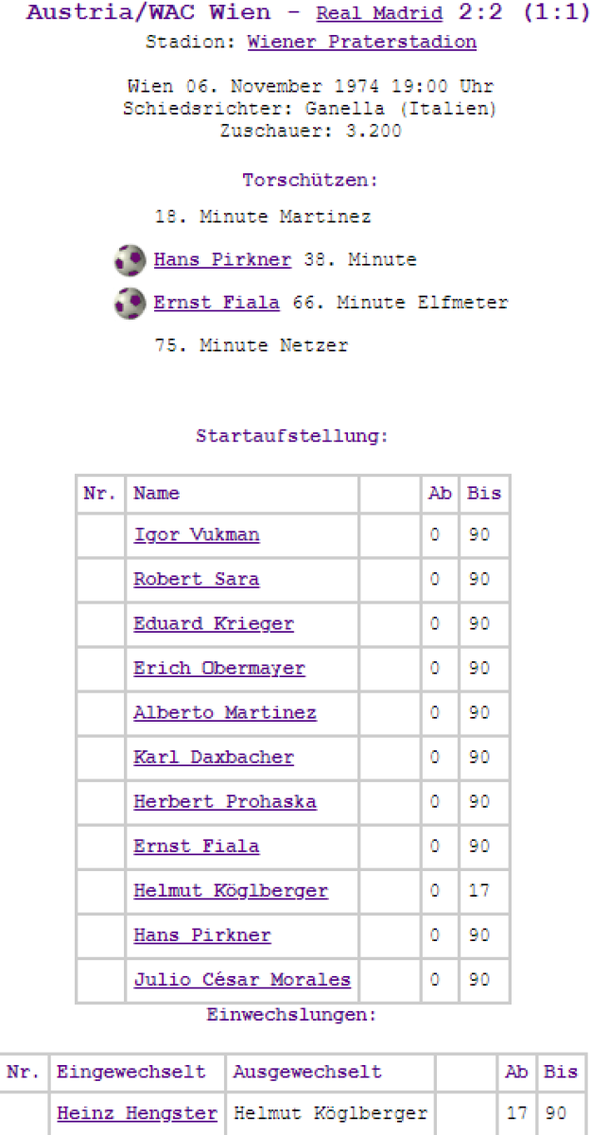
Task: Click the soccer ball icon beside Ernst Fiala
Action: 130,303
